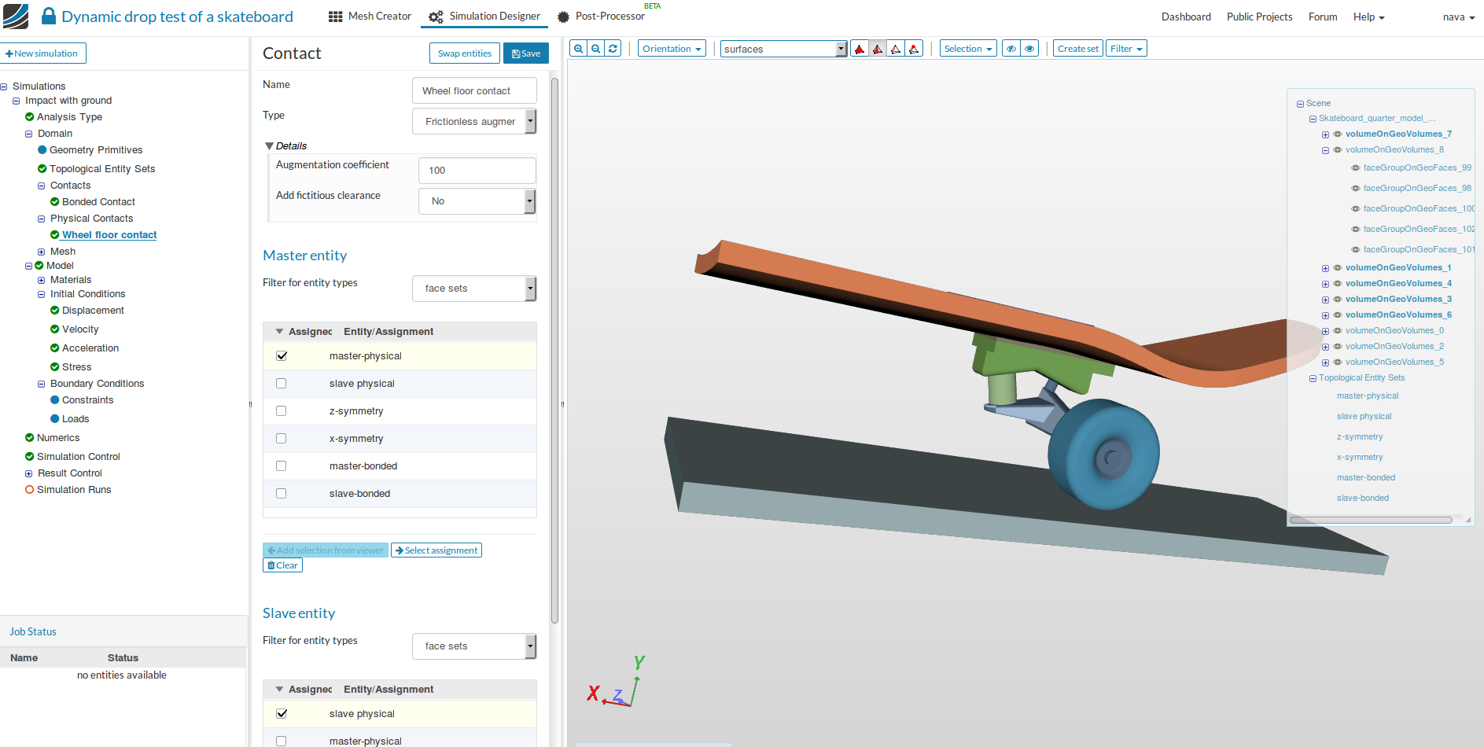This screenshot has width=1484, height=747.
Task: Save the contact settings
Action: pyautogui.click(x=526, y=53)
